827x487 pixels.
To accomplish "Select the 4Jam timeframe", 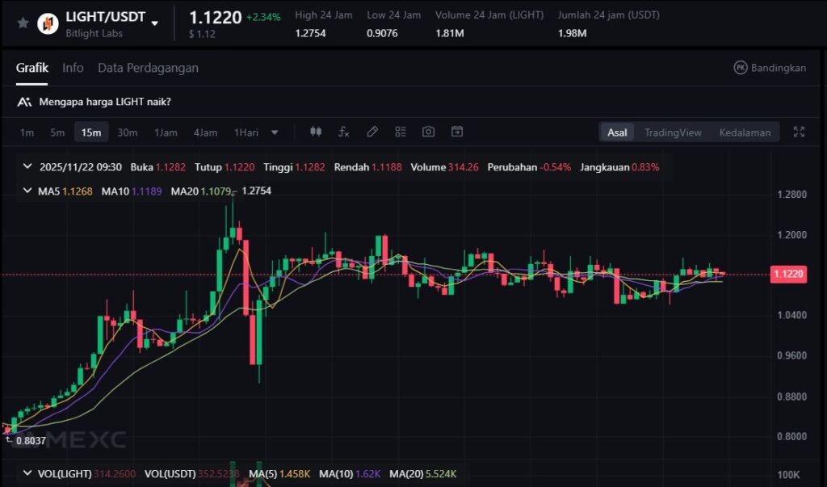I will (x=205, y=132).
